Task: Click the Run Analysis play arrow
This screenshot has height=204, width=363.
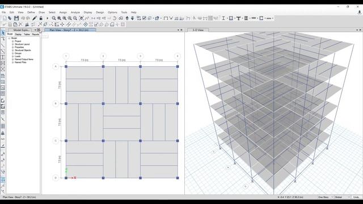Action: 48,18
